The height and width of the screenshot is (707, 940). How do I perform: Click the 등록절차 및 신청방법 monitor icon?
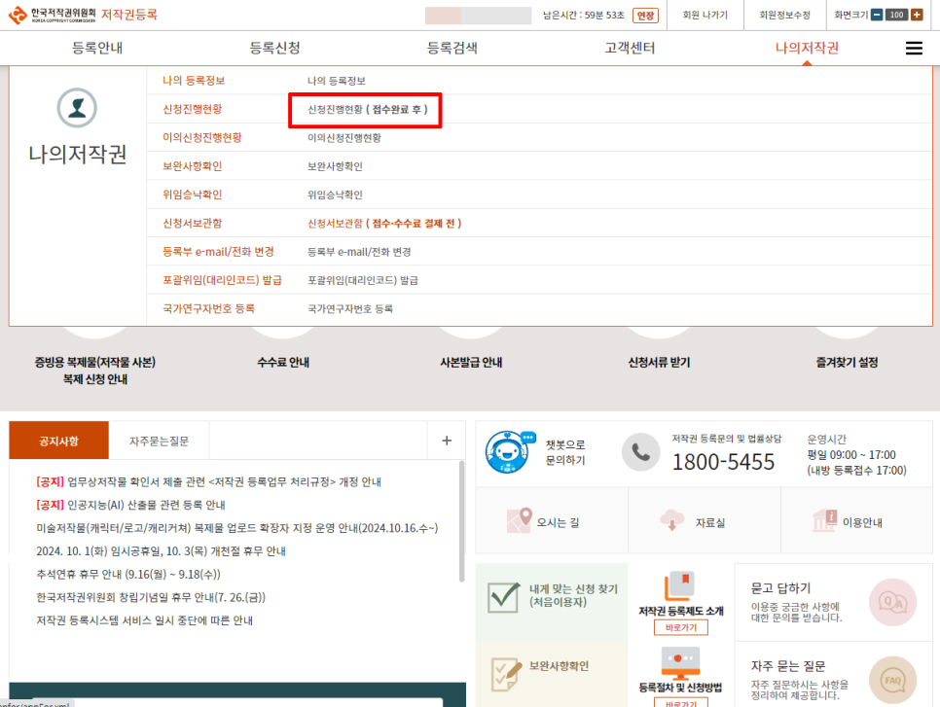(x=680, y=662)
